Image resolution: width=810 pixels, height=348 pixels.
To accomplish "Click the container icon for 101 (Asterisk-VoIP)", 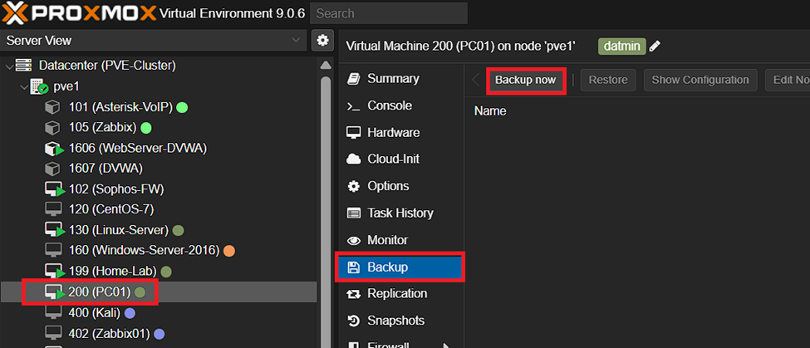I will (x=53, y=107).
